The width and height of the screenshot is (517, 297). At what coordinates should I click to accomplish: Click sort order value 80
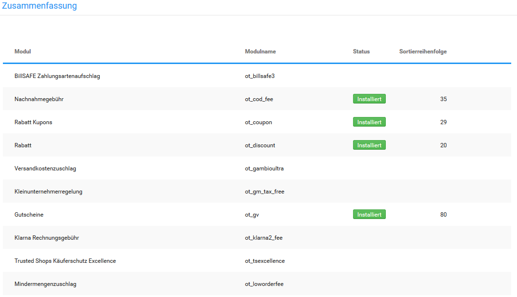tap(443, 215)
